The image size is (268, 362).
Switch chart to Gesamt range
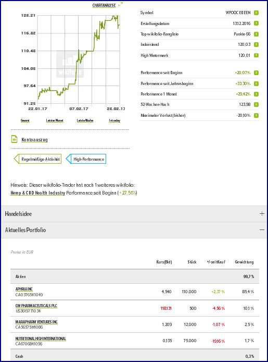[x=25, y=120]
